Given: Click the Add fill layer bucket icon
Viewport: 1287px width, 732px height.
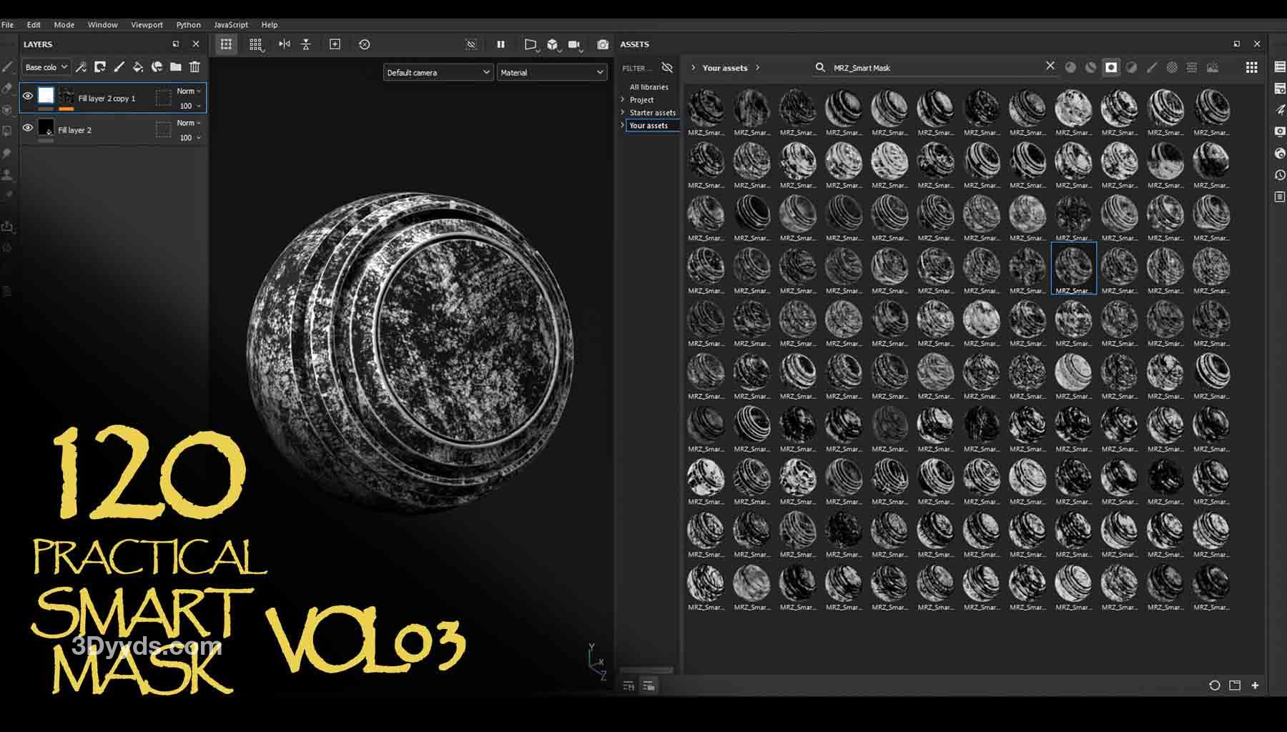Looking at the screenshot, I should click(x=138, y=67).
